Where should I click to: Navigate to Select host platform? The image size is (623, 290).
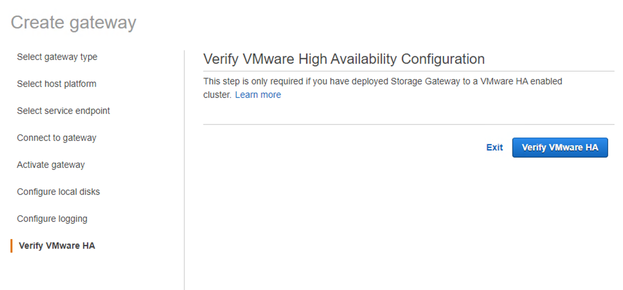pos(57,84)
